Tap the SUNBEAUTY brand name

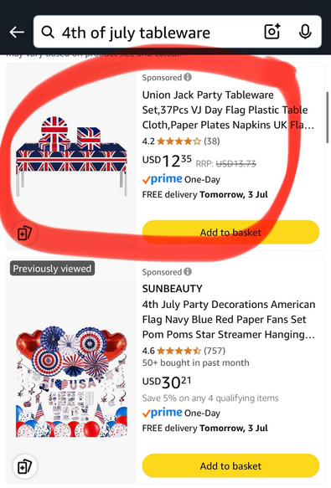(172, 289)
